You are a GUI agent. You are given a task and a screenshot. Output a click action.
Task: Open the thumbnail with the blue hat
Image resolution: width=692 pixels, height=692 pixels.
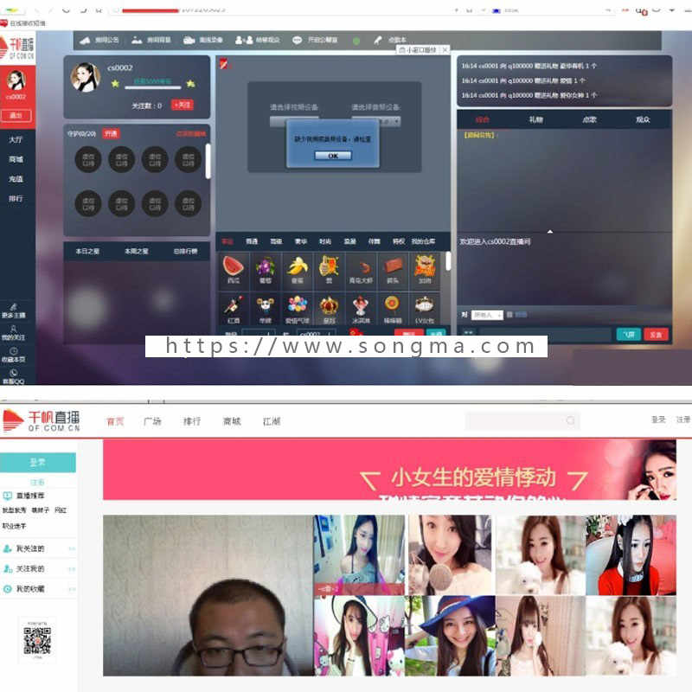[450, 636]
